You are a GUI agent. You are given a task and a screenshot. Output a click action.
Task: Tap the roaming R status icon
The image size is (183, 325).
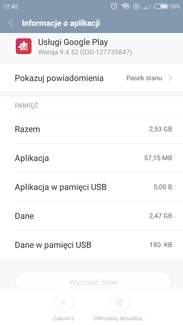coord(136,7)
